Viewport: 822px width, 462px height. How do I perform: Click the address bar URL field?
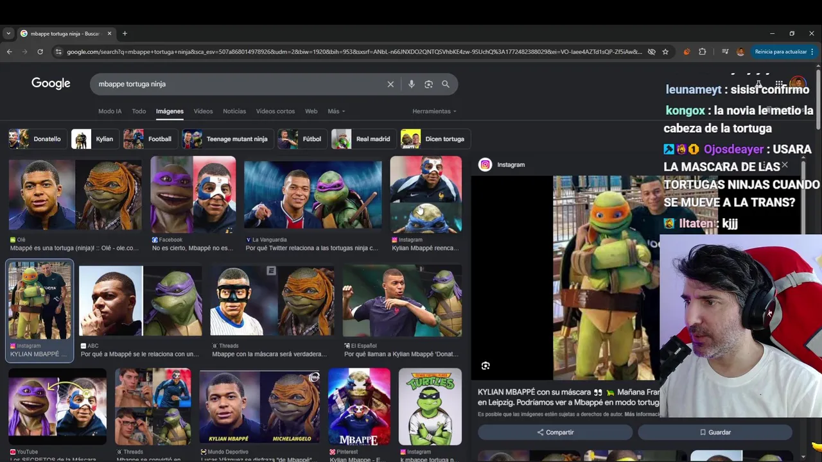(353, 51)
